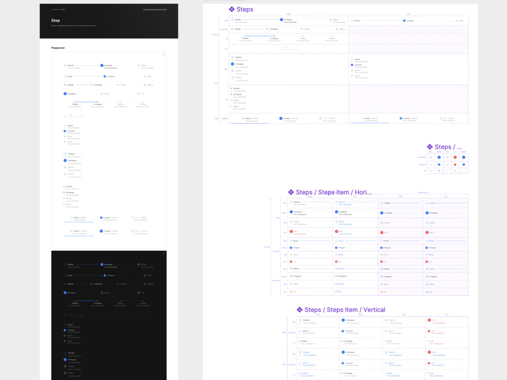Select warning triangle icon in dark Playground
Image resolution: width=507 pixels, height=380 pixels.
point(144,284)
